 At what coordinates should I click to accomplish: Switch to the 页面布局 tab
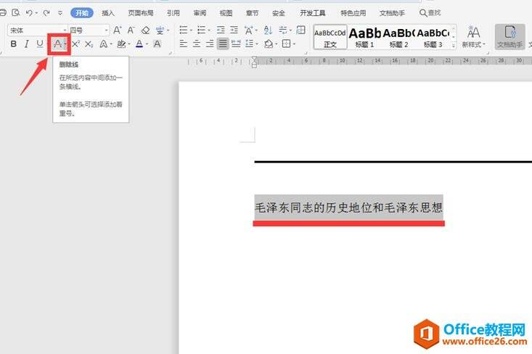(x=141, y=13)
